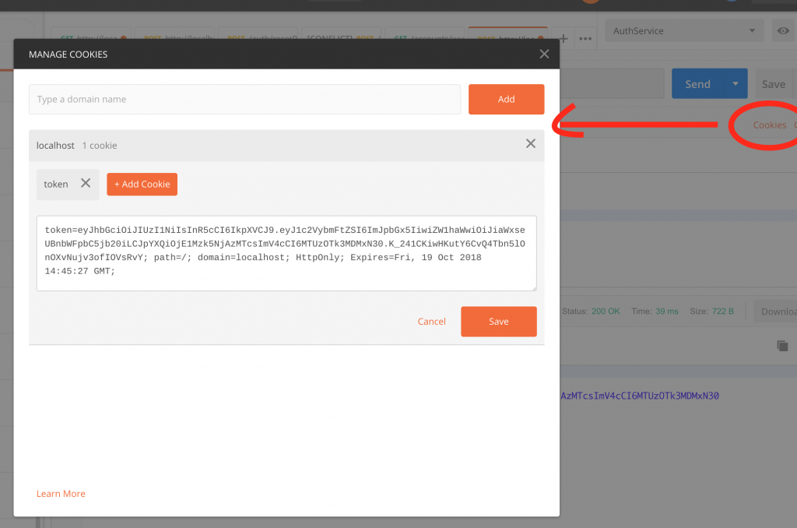Click the 722 B response size value
This screenshot has width=797, height=528.
coord(723,312)
